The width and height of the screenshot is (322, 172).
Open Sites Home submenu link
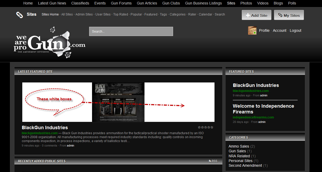click(50, 14)
